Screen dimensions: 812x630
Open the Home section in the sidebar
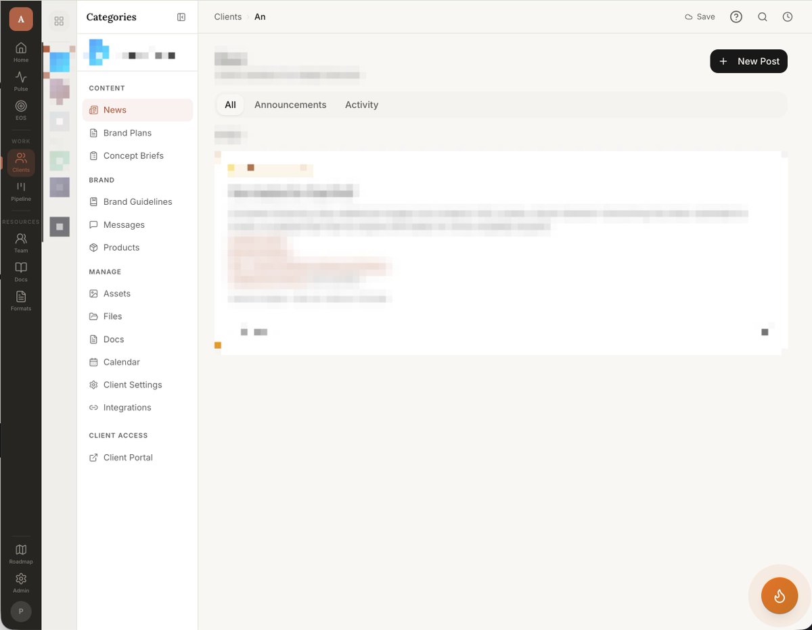click(x=21, y=52)
